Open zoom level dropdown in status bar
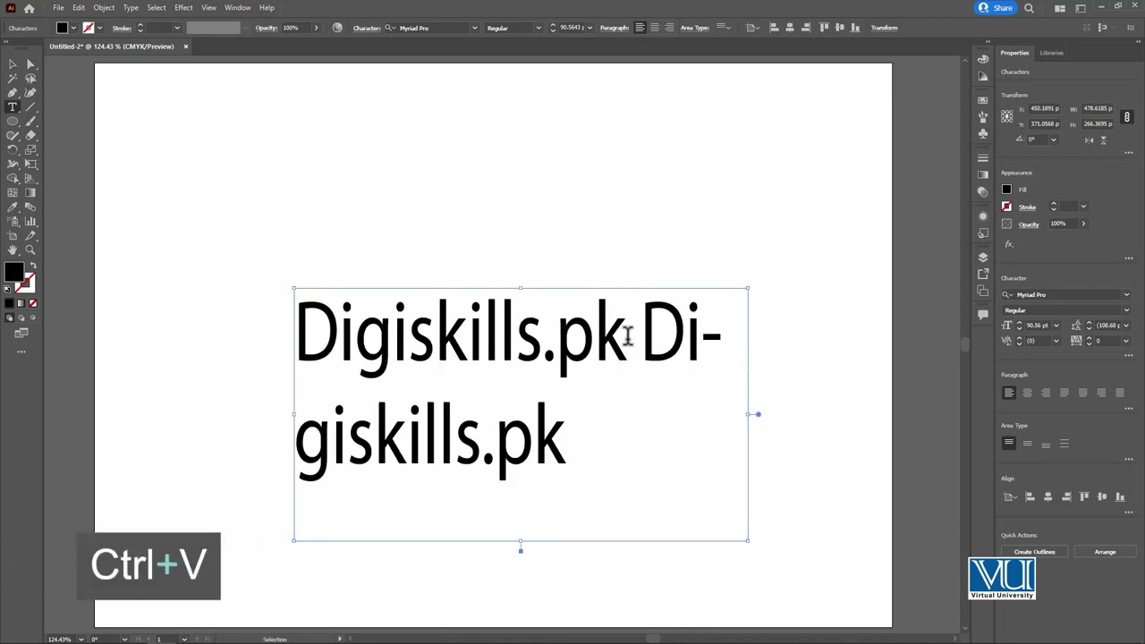1145x644 pixels. (81, 639)
